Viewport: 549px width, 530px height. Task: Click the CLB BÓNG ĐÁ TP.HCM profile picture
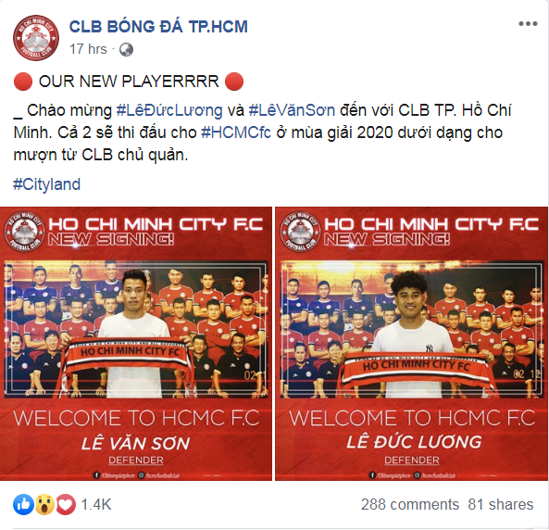pos(36,38)
